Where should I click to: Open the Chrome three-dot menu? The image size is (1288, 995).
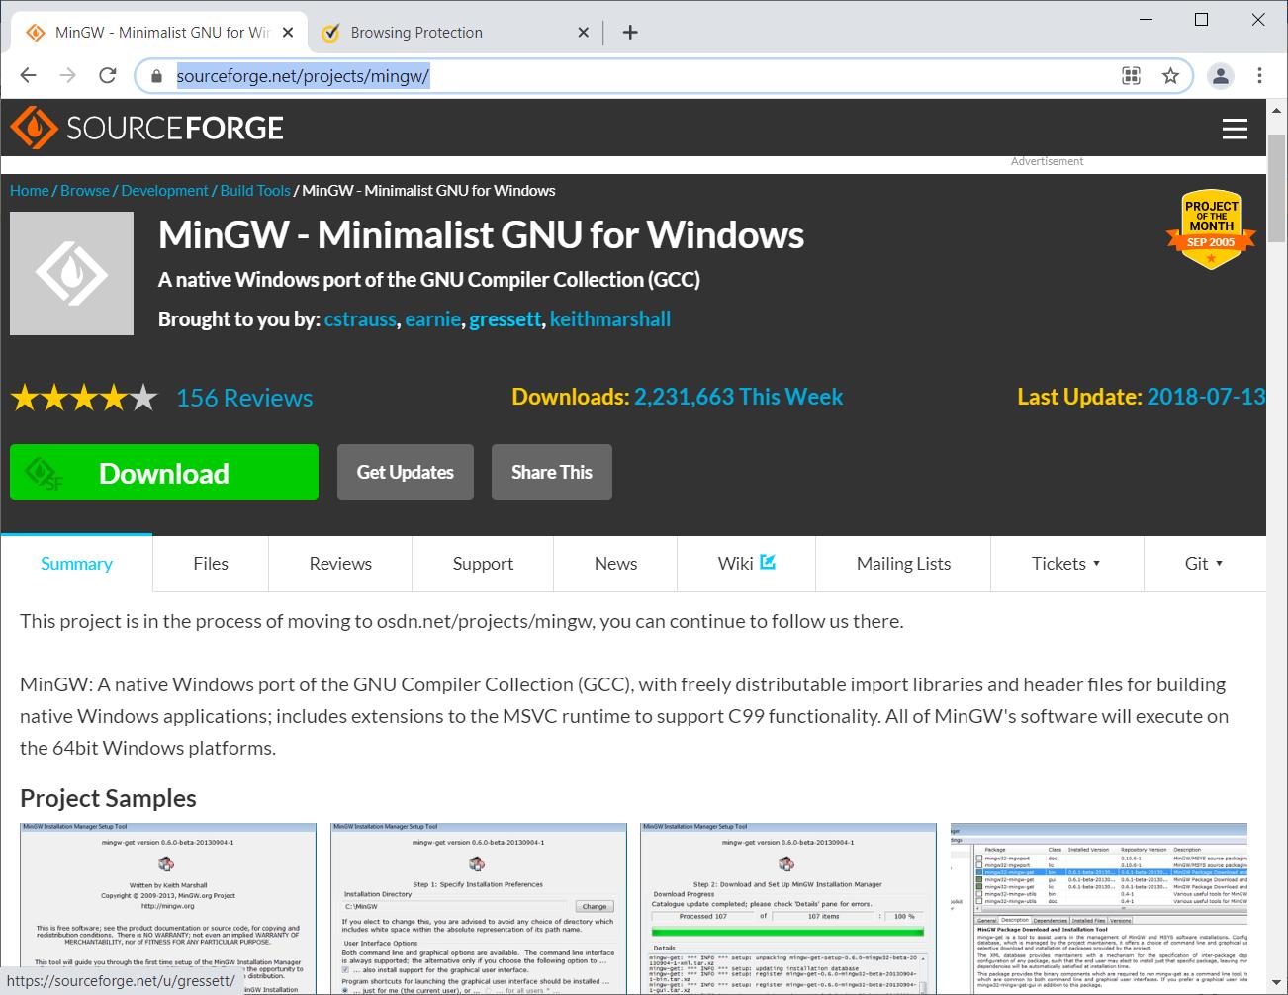click(x=1259, y=76)
